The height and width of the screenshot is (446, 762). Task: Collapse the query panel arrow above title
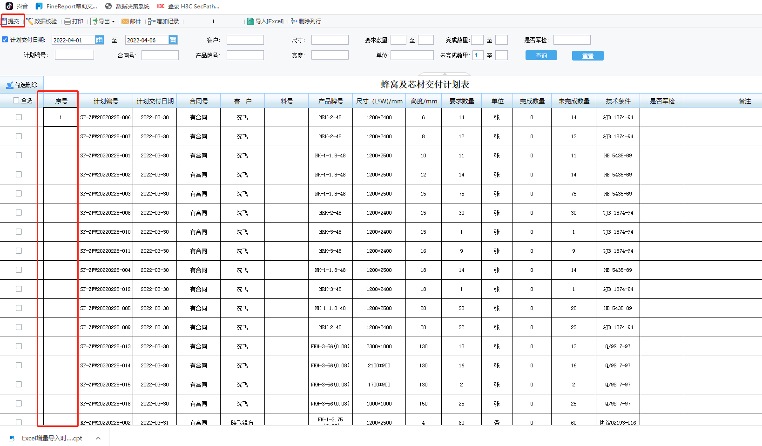445,74
